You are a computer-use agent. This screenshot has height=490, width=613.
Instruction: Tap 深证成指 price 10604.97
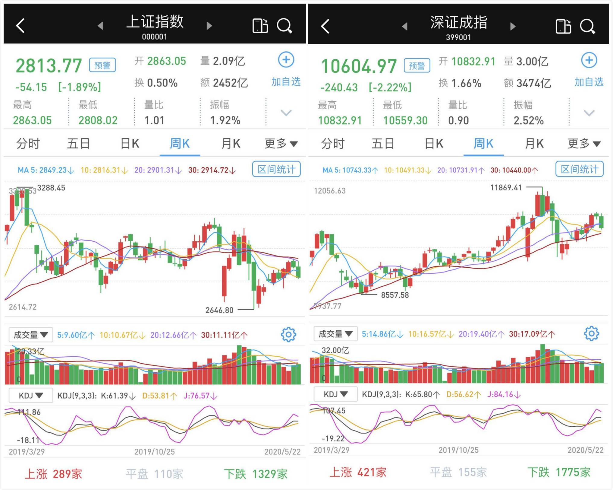click(x=359, y=66)
